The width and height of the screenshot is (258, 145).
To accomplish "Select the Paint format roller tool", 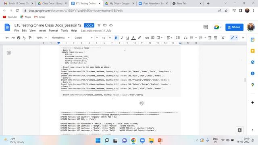I will pos(30,38).
